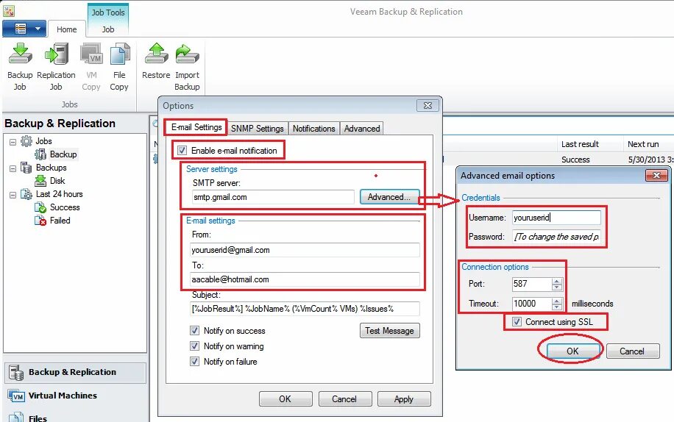674x422 pixels.
Task: Click Cancel in the Options dialog
Action: click(x=344, y=398)
